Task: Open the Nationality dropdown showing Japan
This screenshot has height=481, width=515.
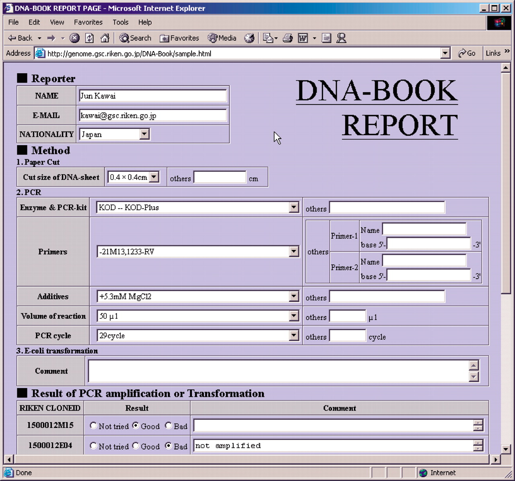Action: click(144, 134)
